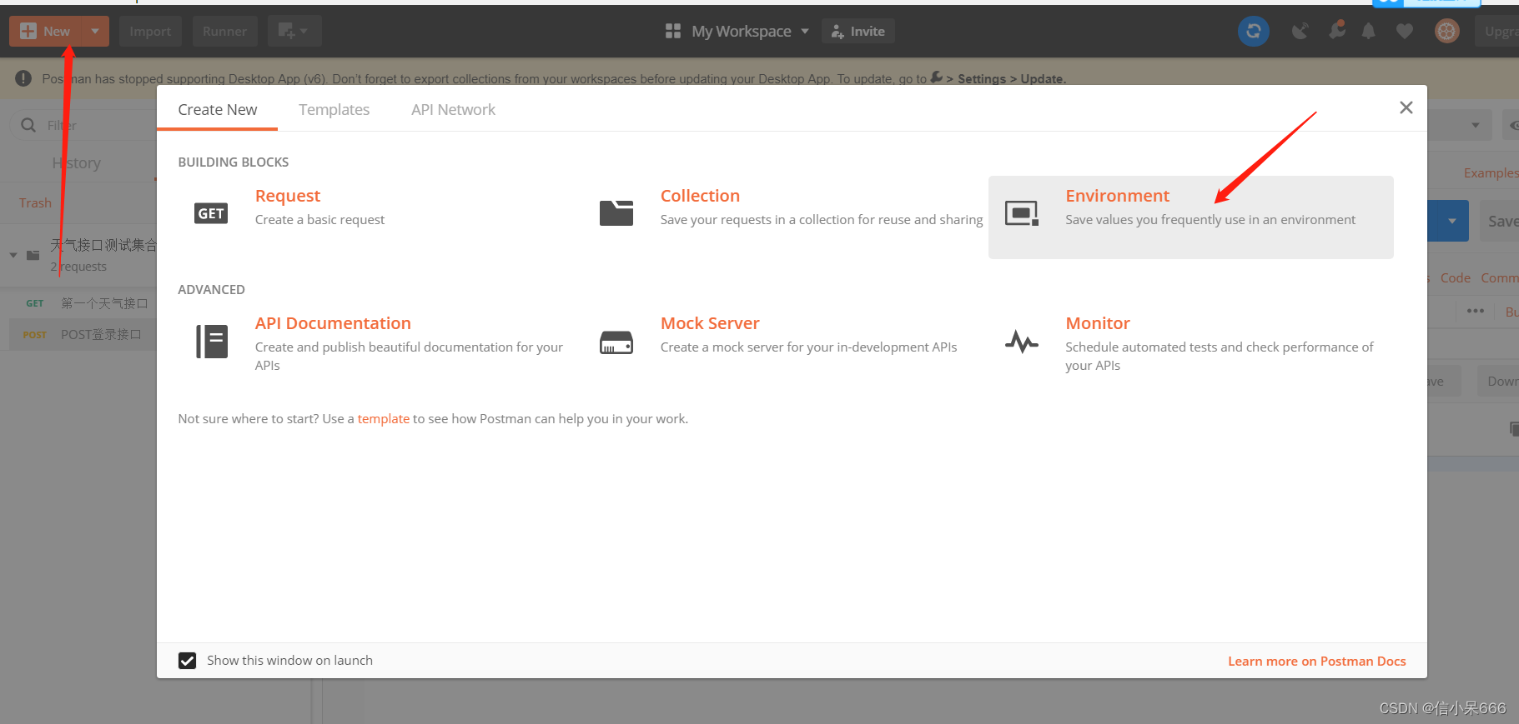
Task: Select the Collection building block title
Action: (x=700, y=196)
